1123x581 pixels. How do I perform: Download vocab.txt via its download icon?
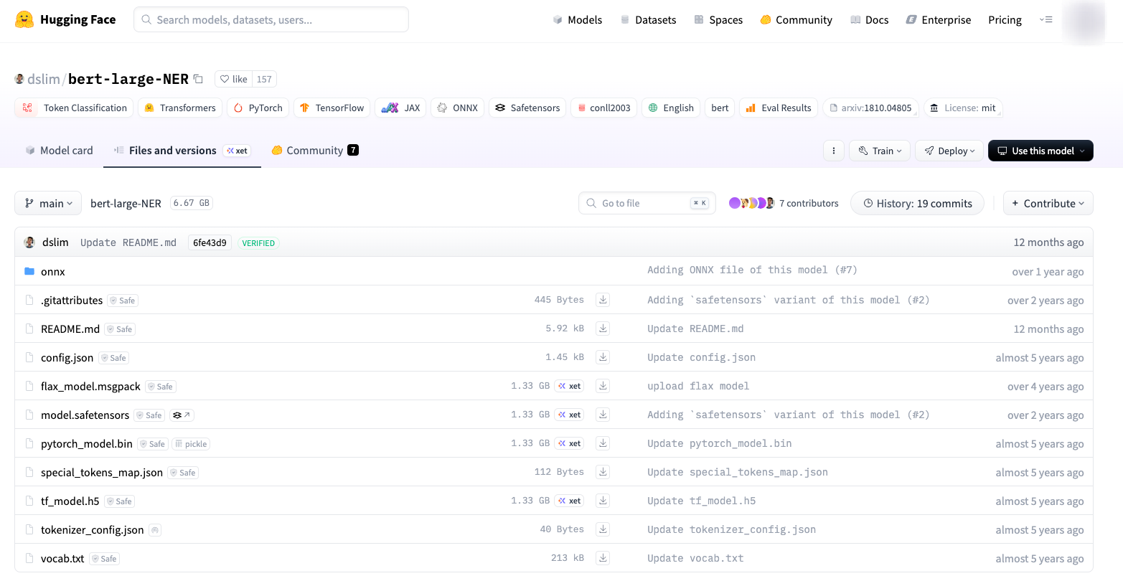603,558
